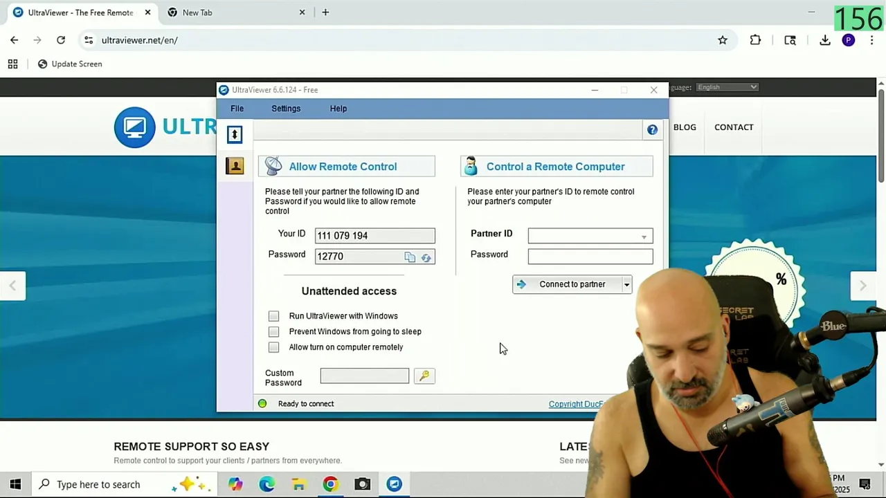The width and height of the screenshot is (886, 498).
Task: Open File Explorer from the taskbar
Action: [298, 484]
